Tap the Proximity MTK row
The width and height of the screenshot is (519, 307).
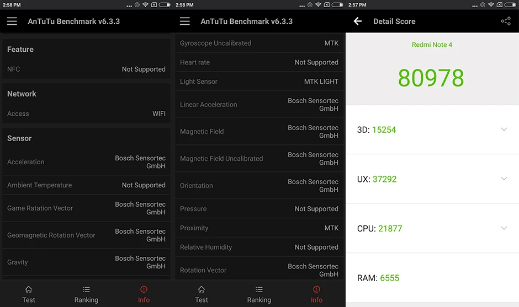coord(259,228)
